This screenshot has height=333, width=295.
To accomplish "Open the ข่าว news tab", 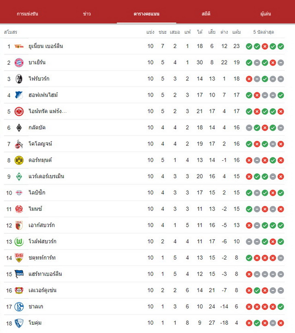I will click(87, 14).
